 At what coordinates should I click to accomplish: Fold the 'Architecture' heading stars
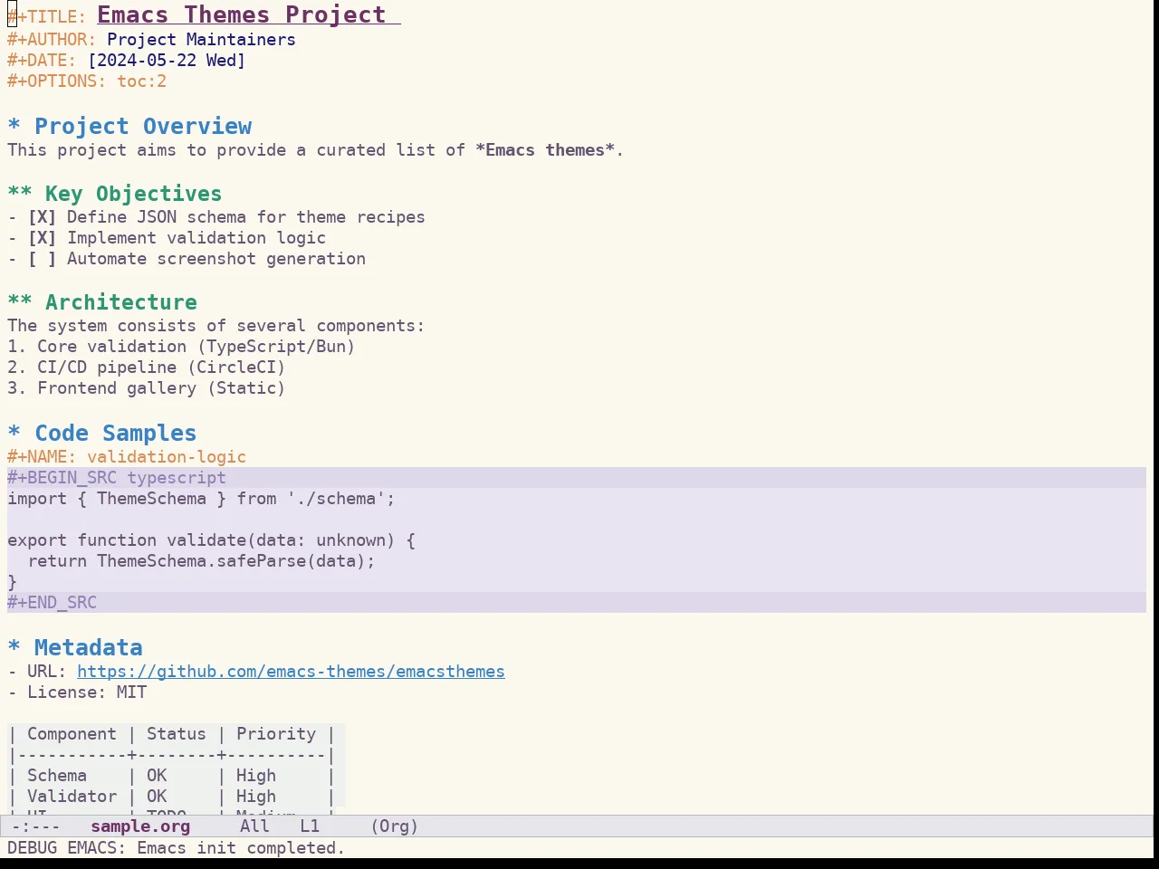20,302
